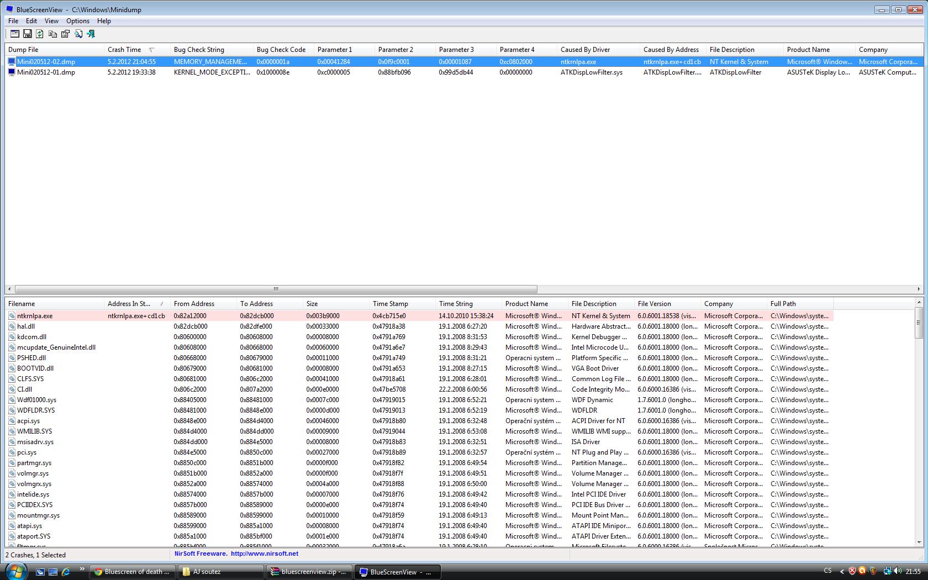Open the Edit menu
The image size is (928, 580).
(x=31, y=21)
